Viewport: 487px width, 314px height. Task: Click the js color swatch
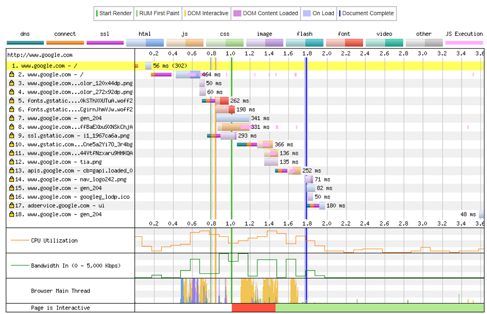185,43
